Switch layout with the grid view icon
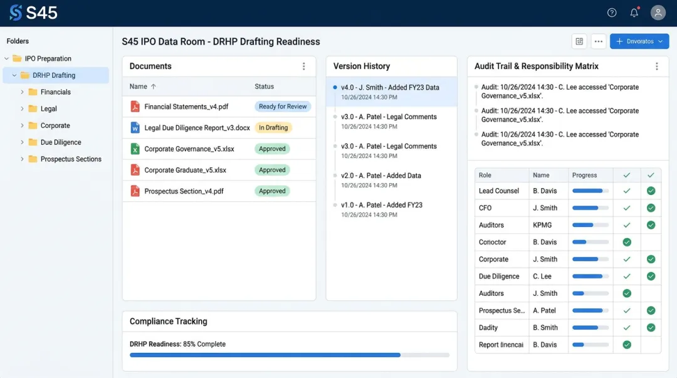 point(579,41)
